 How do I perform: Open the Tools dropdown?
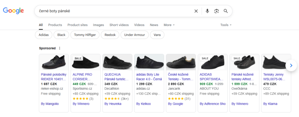pyautogui.click(x=226, y=25)
